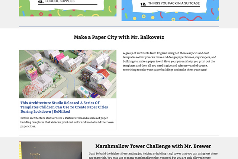Open the paper city model photo
This screenshot has width=238, height=159.
point(68,74)
